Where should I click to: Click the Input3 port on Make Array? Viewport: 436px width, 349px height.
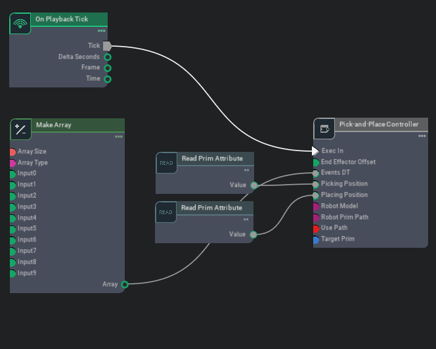[x=12, y=207]
